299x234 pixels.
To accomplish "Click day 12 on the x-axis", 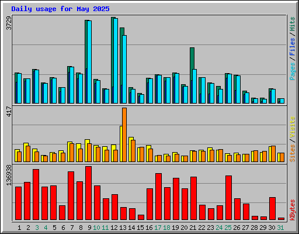I will coord(114,228).
